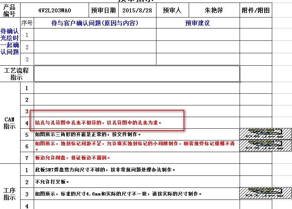Click the empty CAM指示 row 1 cell
The height and width of the screenshot is (209, 292).
pyautogui.click(x=137, y=88)
